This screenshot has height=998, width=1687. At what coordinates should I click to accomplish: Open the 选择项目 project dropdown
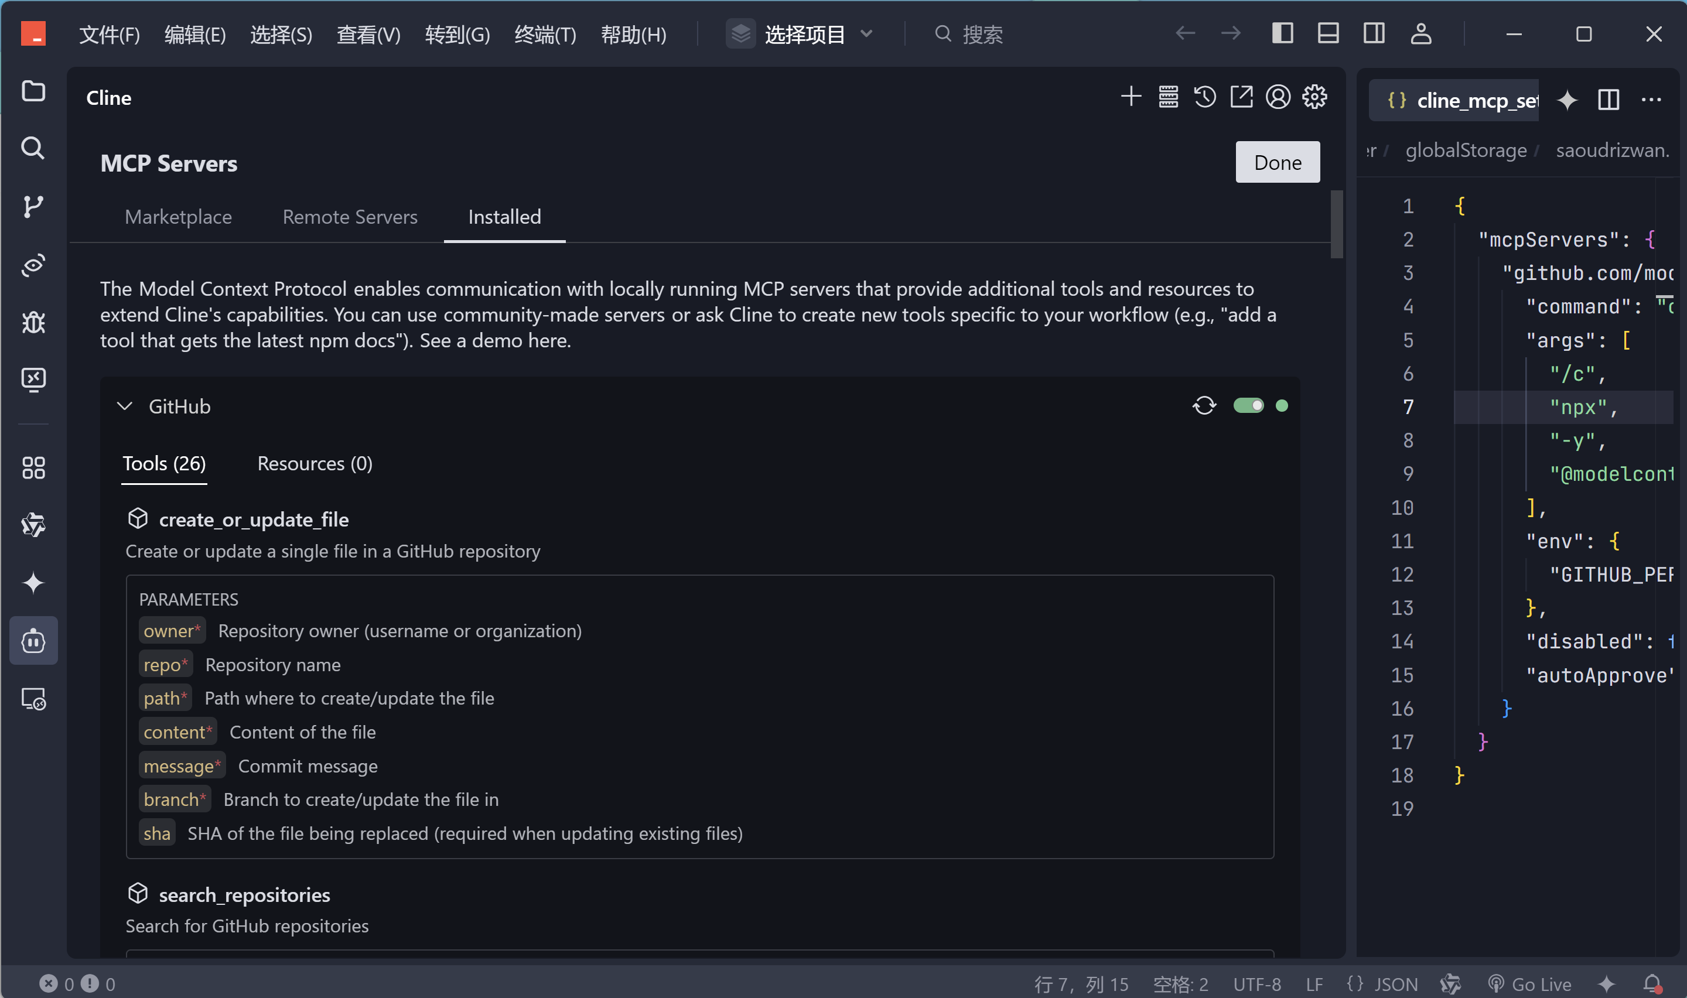click(x=804, y=33)
